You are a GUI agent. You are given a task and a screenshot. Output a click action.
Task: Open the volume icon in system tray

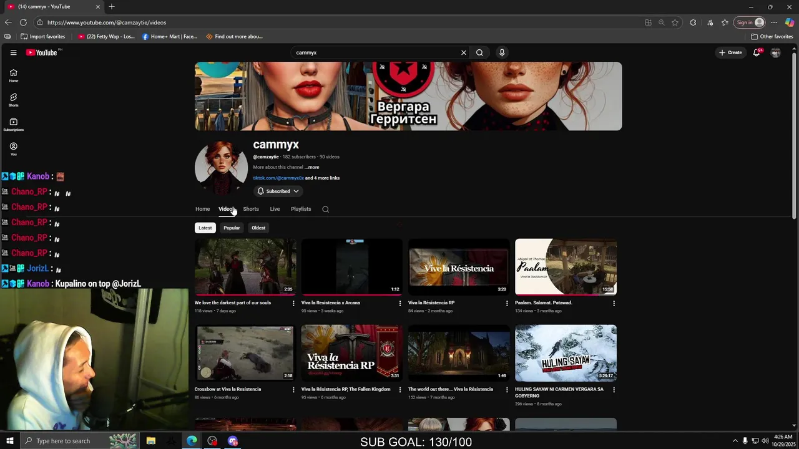click(765, 441)
